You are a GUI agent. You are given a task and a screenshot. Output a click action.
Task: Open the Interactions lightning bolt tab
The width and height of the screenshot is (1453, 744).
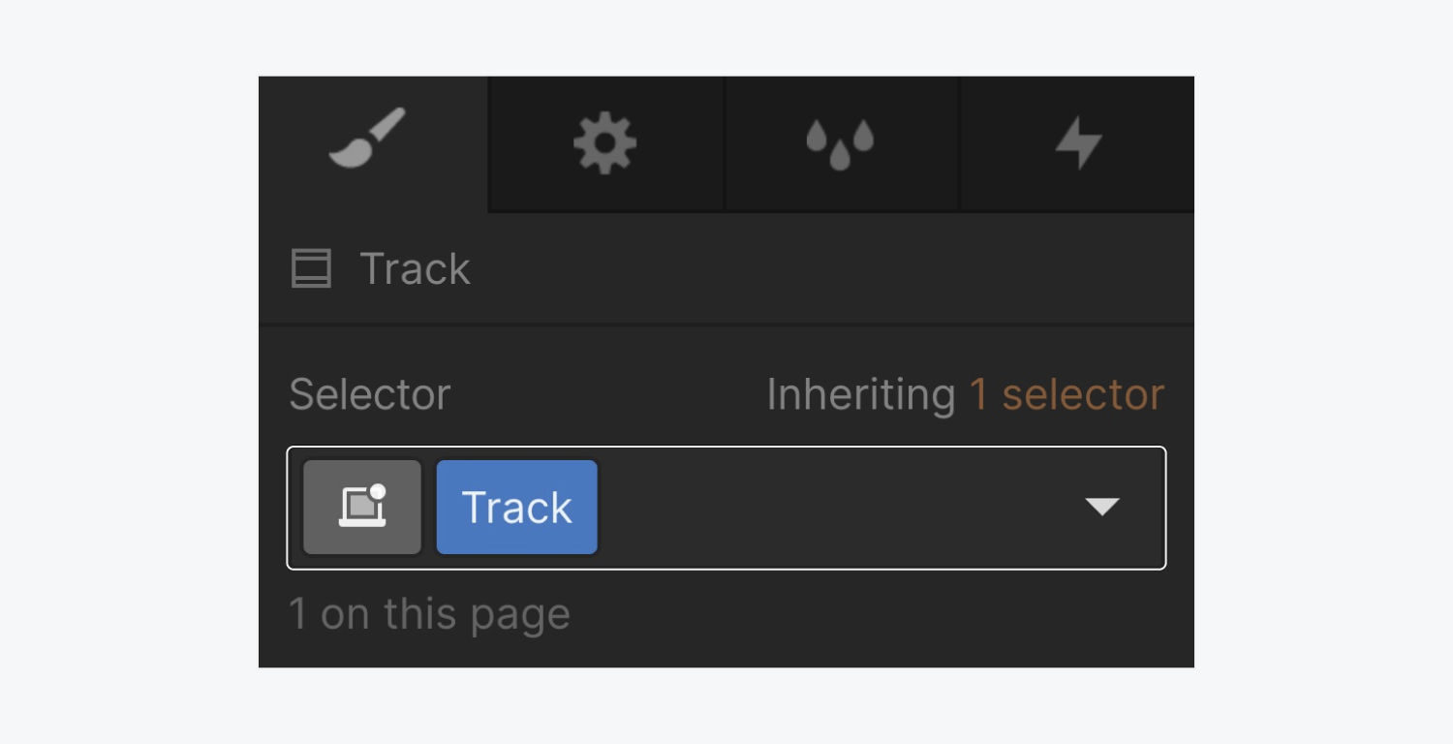pyautogui.click(x=1077, y=143)
